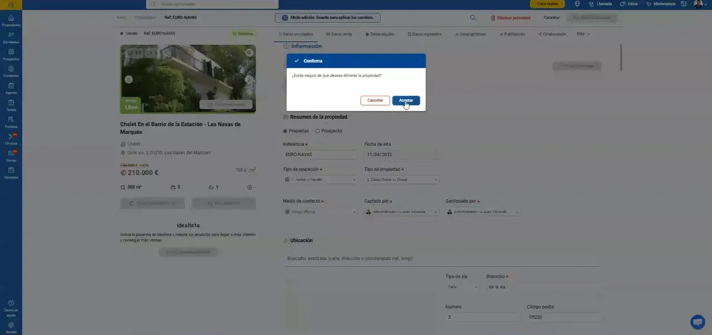Switch to Datos registrales tab
This screenshot has width=712, height=335.
tap(424, 34)
